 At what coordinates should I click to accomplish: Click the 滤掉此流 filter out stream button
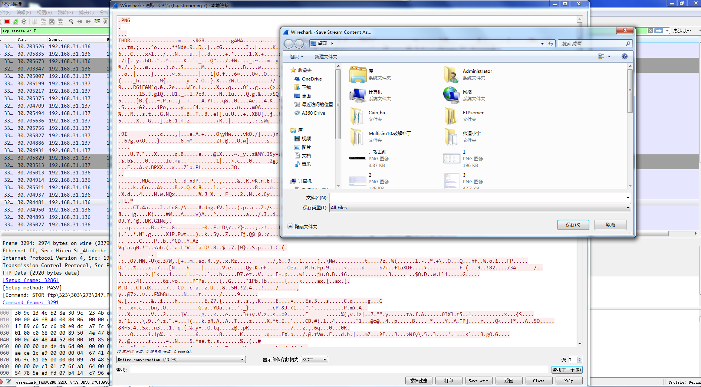[419, 381]
